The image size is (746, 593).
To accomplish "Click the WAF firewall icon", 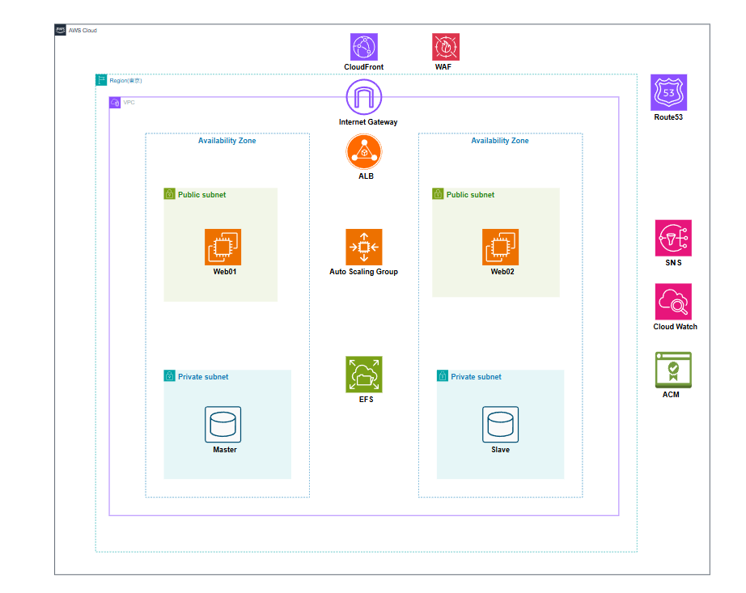I will [446, 47].
